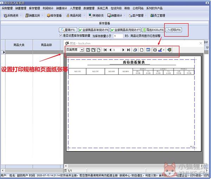Click the 库存查看报表 title in preview
The width and height of the screenshot is (211, 179).
pos(134,62)
